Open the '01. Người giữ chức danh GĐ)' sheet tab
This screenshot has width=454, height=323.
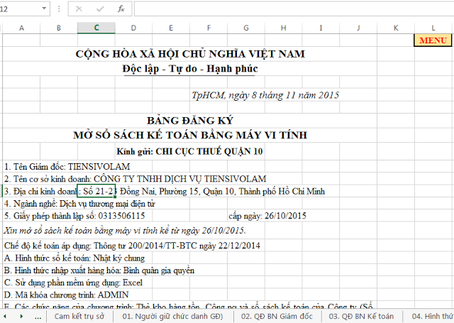click(172, 316)
